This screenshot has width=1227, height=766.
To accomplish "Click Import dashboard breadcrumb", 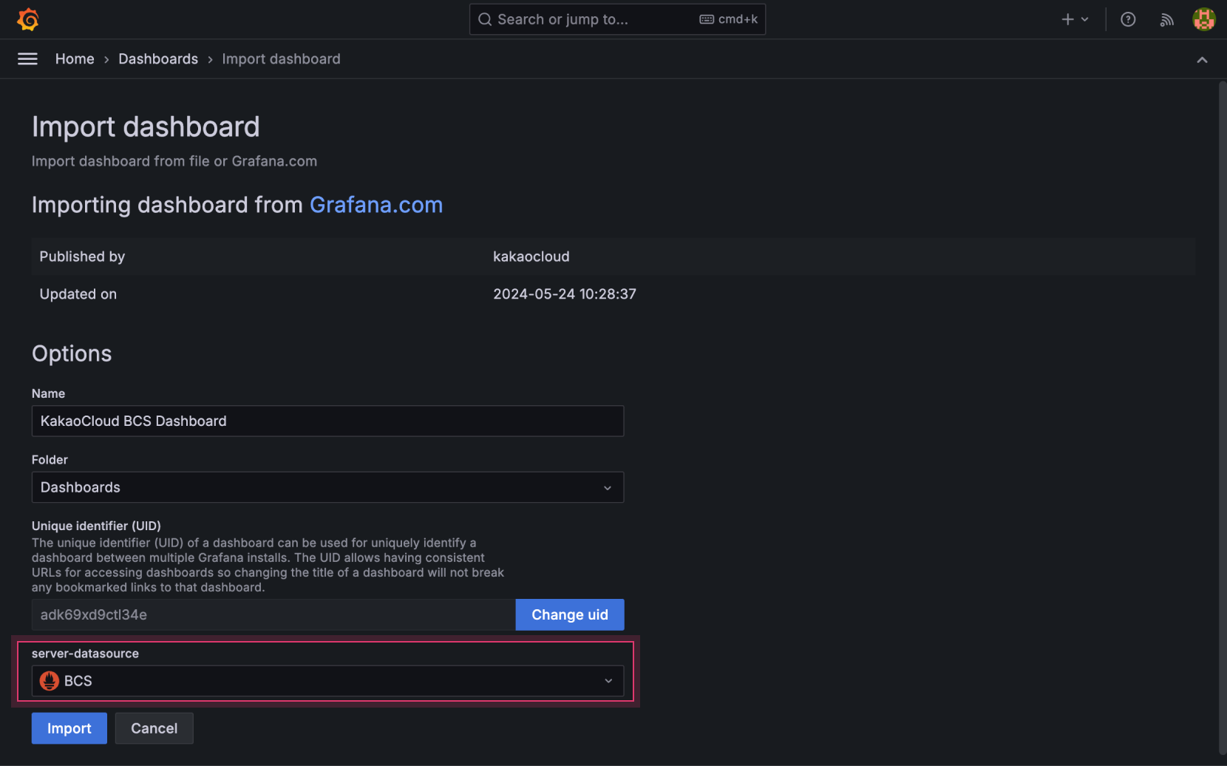I will tap(281, 59).
